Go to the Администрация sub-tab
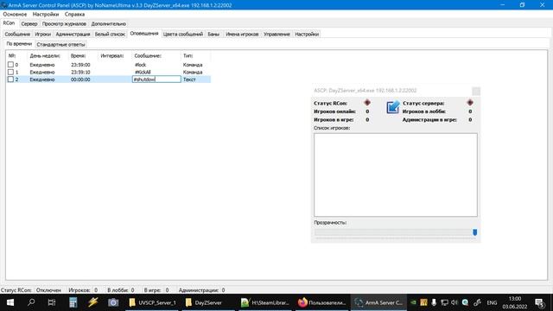Viewport: 553px width, 311px height. (73, 35)
